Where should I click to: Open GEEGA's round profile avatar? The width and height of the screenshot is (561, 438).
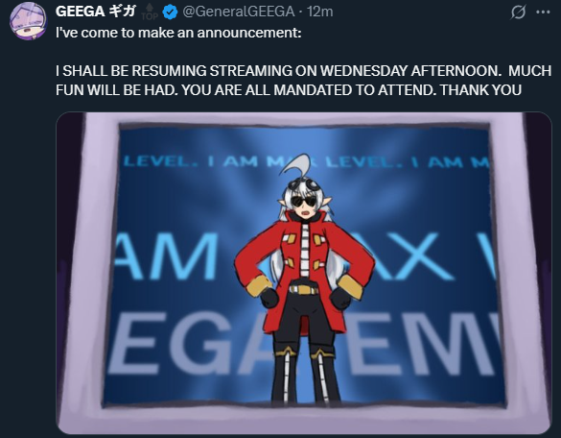coord(28,21)
